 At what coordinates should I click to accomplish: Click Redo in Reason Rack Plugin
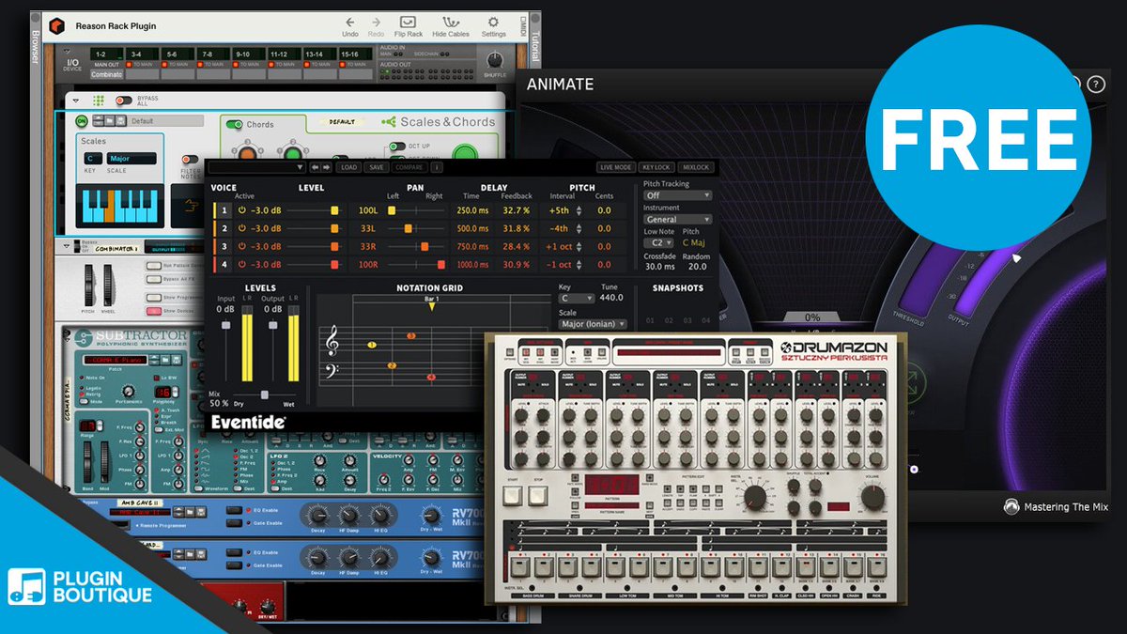[x=377, y=26]
